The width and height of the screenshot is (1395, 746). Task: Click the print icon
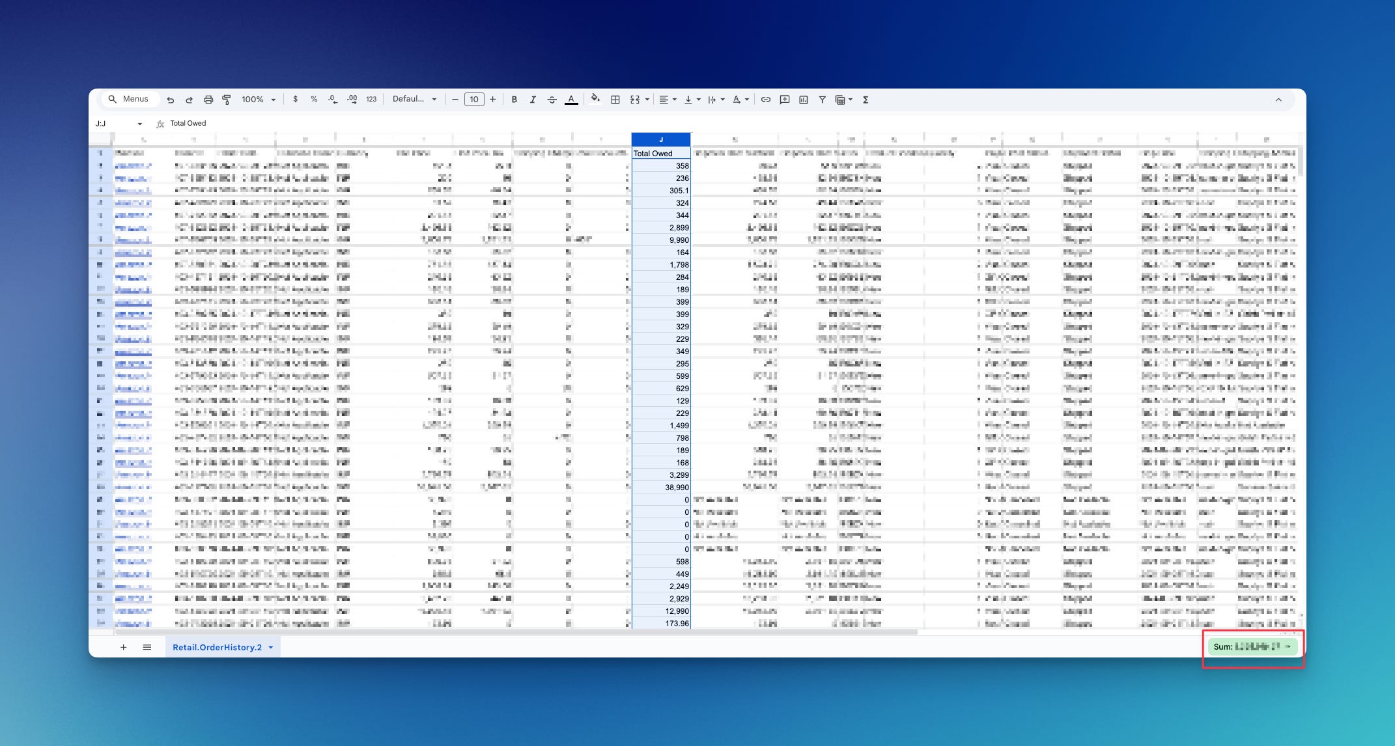click(x=208, y=100)
